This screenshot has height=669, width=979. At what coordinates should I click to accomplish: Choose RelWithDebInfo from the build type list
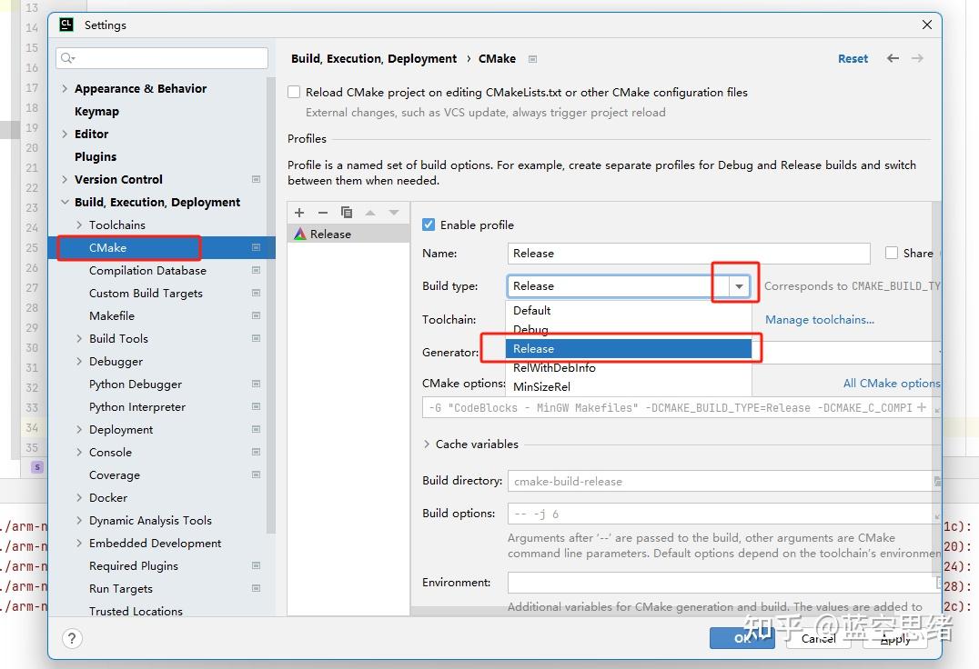(629, 368)
